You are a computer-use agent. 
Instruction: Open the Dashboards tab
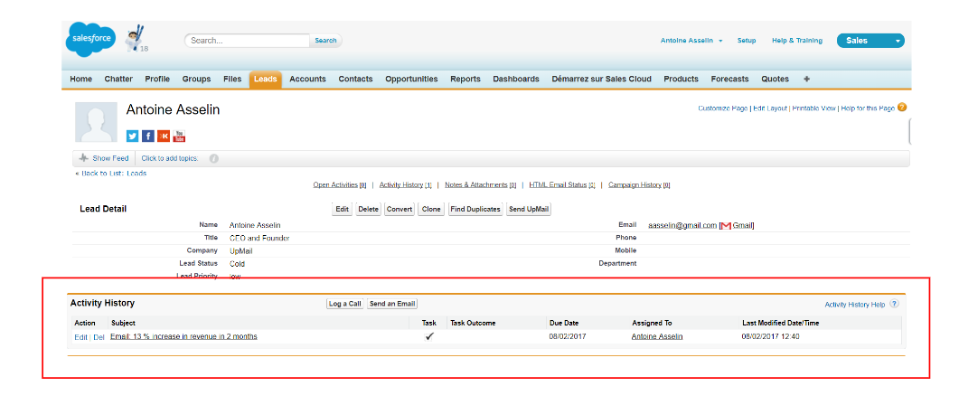(x=516, y=79)
